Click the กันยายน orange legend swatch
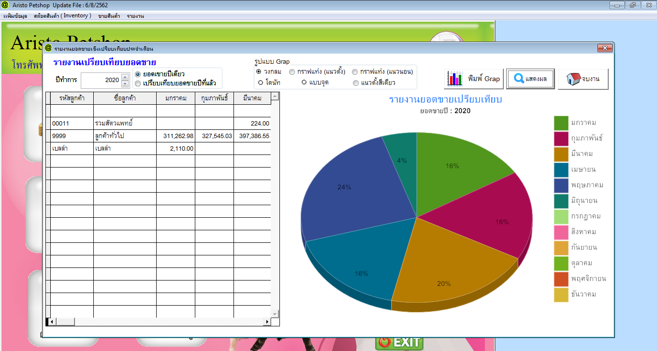The height and width of the screenshot is (351, 657). click(x=561, y=248)
